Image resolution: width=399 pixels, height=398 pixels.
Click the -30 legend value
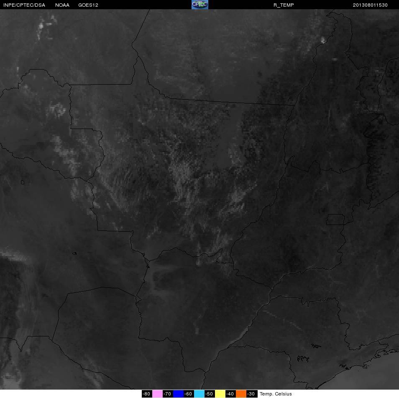(251, 394)
